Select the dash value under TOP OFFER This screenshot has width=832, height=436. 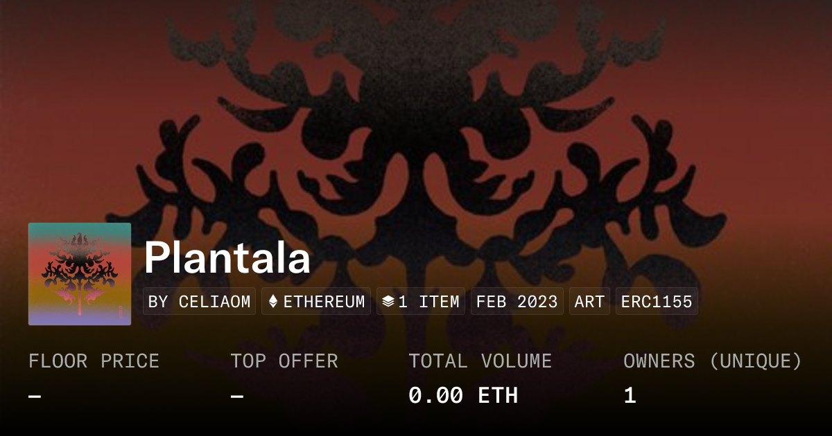[x=237, y=396]
